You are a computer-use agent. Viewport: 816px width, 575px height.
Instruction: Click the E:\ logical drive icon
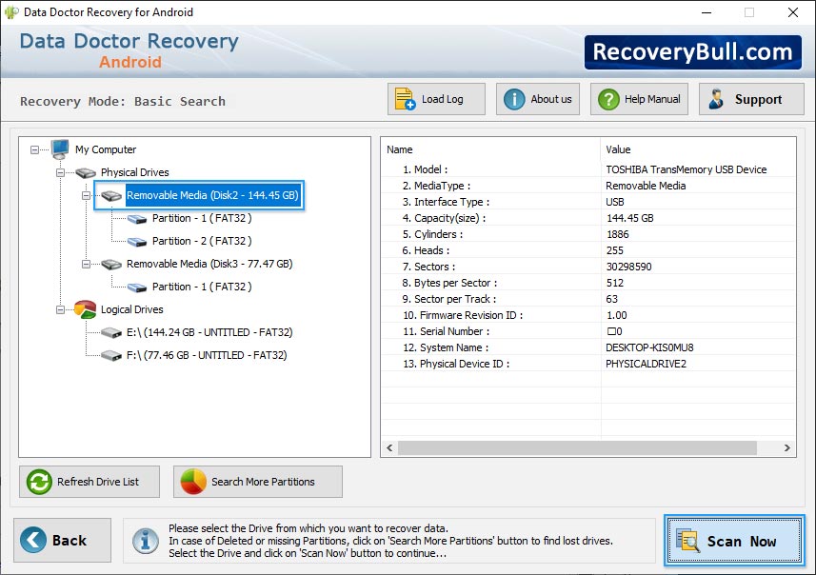pyautogui.click(x=111, y=332)
